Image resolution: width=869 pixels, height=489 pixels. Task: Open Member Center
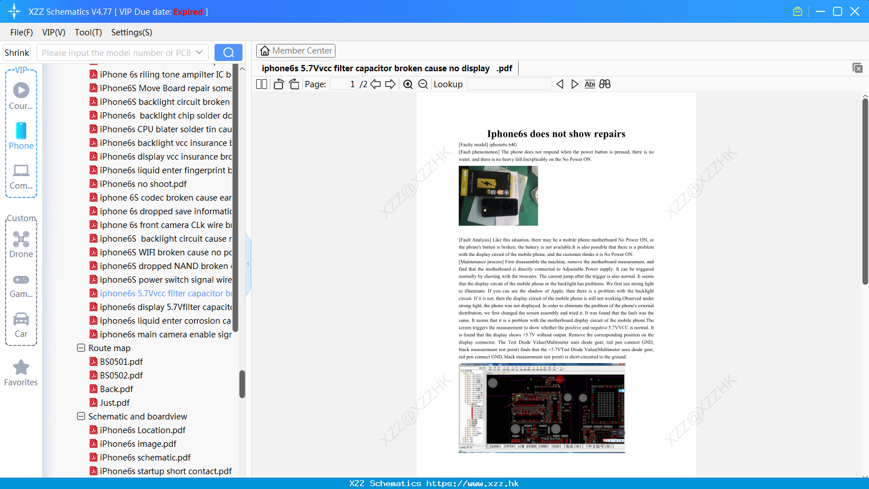click(x=296, y=51)
